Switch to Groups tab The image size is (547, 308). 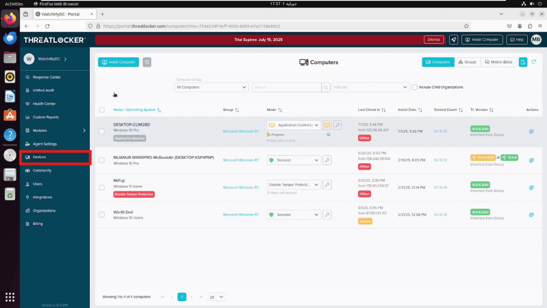click(x=467, y=62)
